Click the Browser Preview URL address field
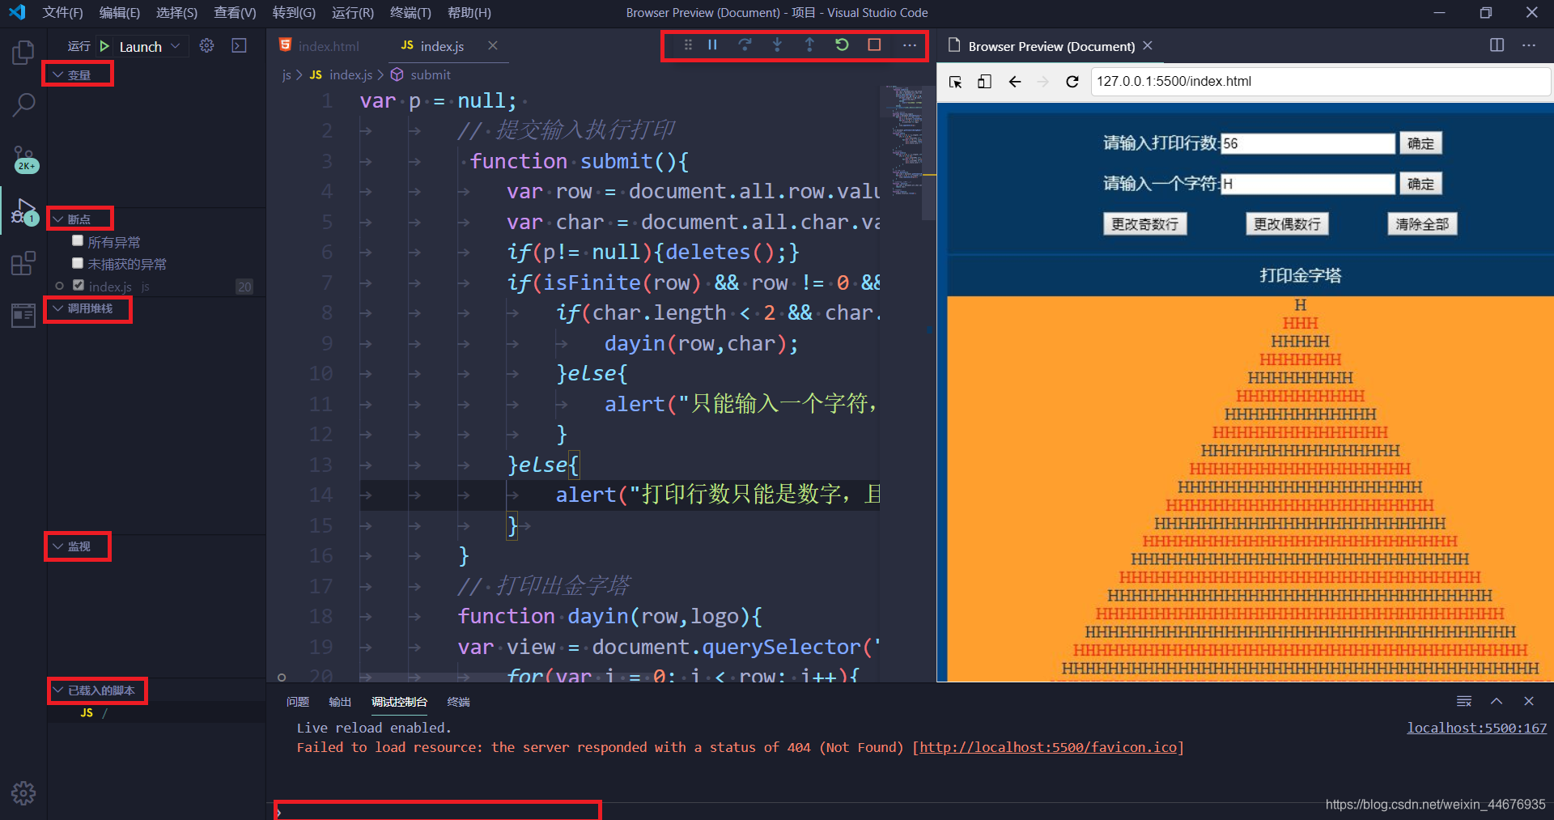Image resolution: width=1554 pixels, height=820 pixels. click(1319, 82)
